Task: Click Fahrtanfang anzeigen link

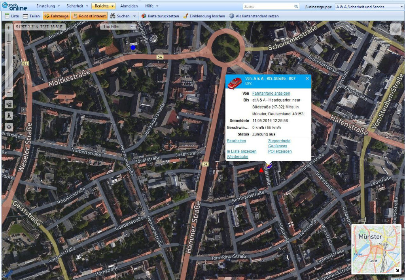Action: point(271,93)
